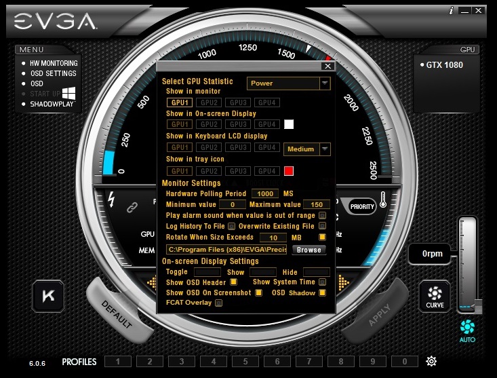Select OSD menu entry

pyautogui.click(x=37, y=83)
